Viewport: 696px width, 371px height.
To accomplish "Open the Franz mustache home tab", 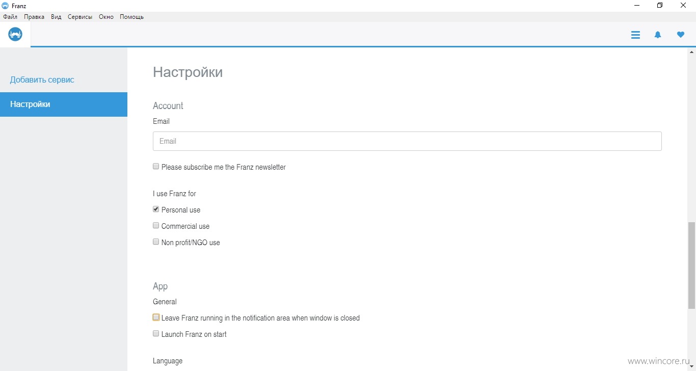I will pyautogui.click(x=15, y=34).
